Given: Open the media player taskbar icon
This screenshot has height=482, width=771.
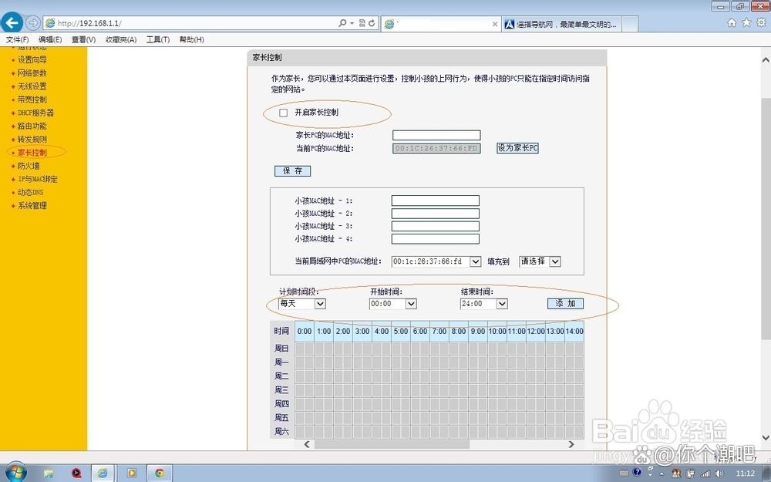Looking at the screenshot, I should (132, 474).
